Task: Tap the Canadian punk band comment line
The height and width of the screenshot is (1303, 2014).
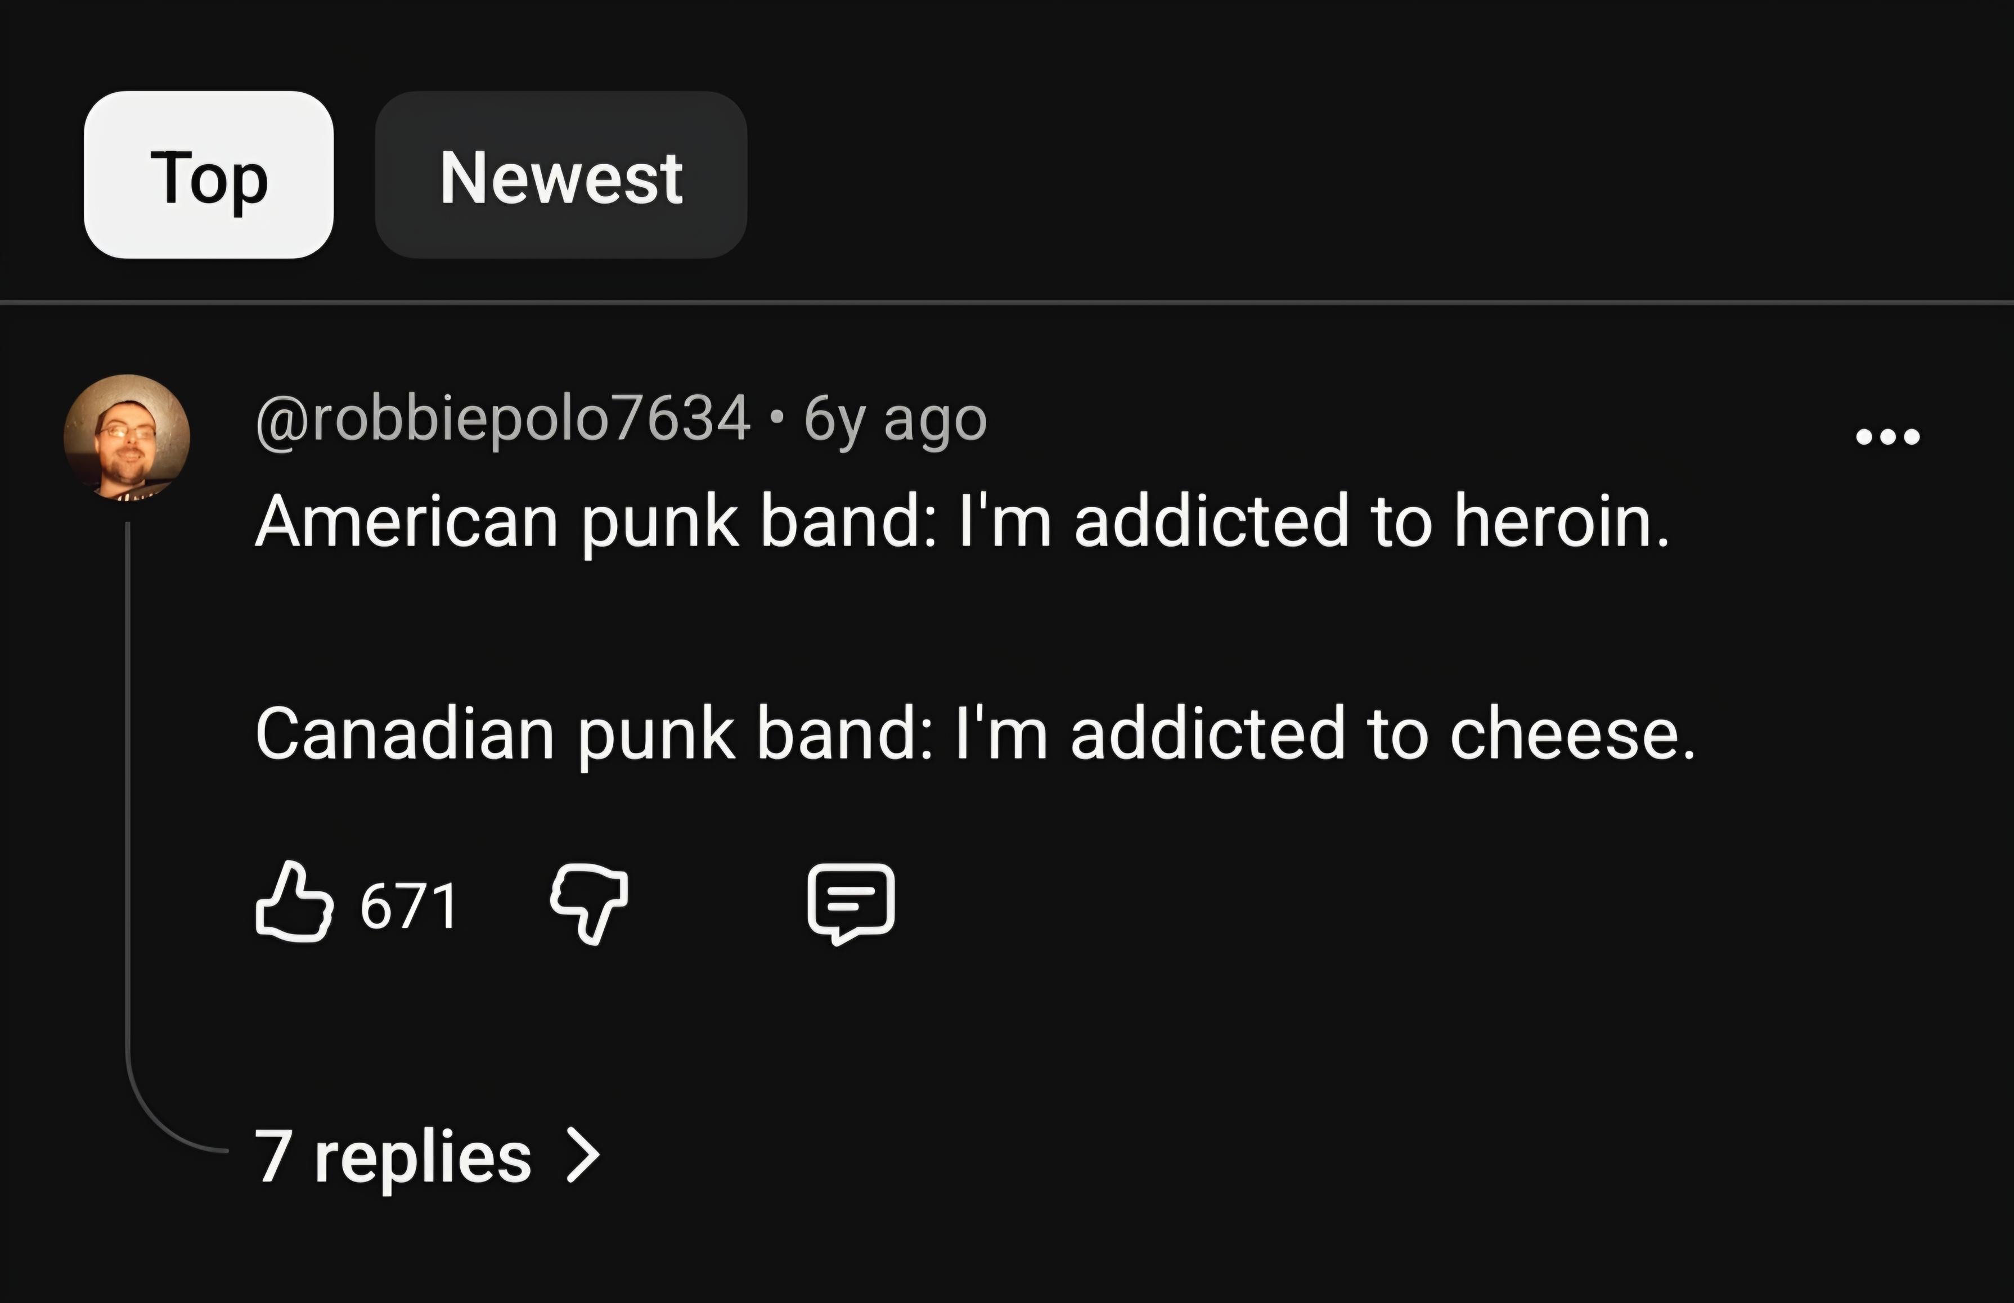Action: 975,734
